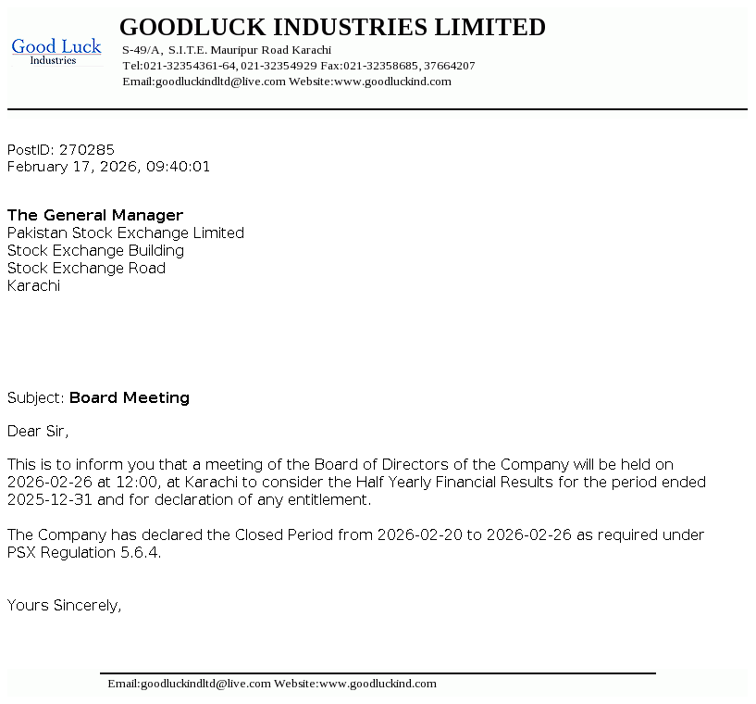
Task: Click the PSX Regulation 5.6.4 text
Action: (x=84, y=553)
